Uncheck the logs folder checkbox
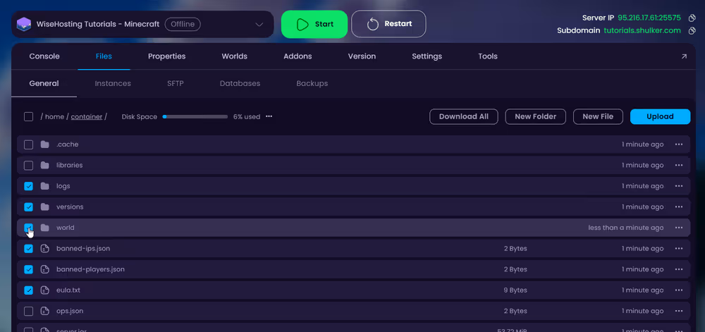The image size is (705, 332). click(x=29, y=186)
